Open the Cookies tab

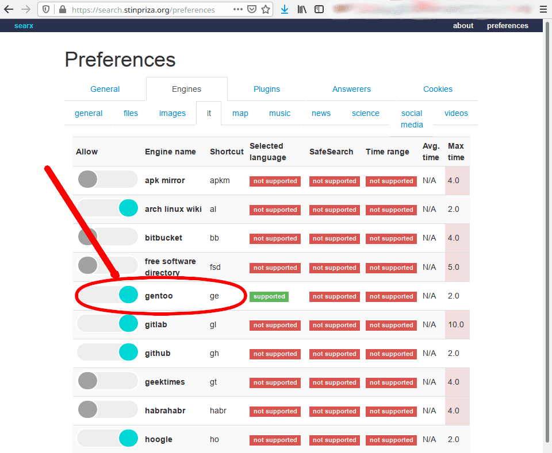(x=438, y=89)
